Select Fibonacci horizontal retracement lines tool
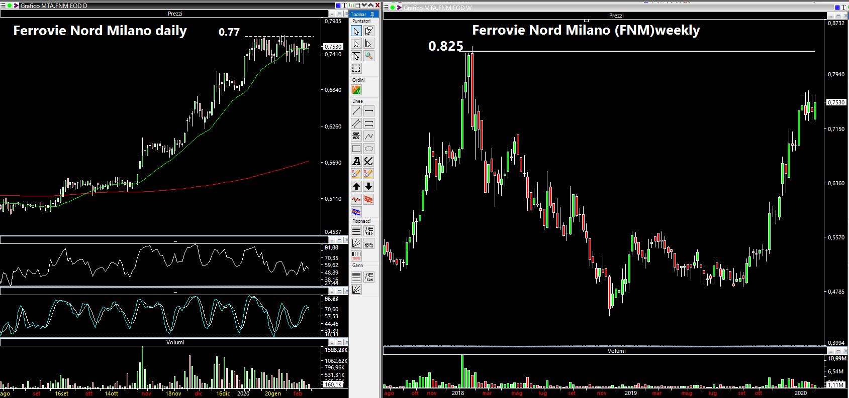 click(x=356, y=231)
